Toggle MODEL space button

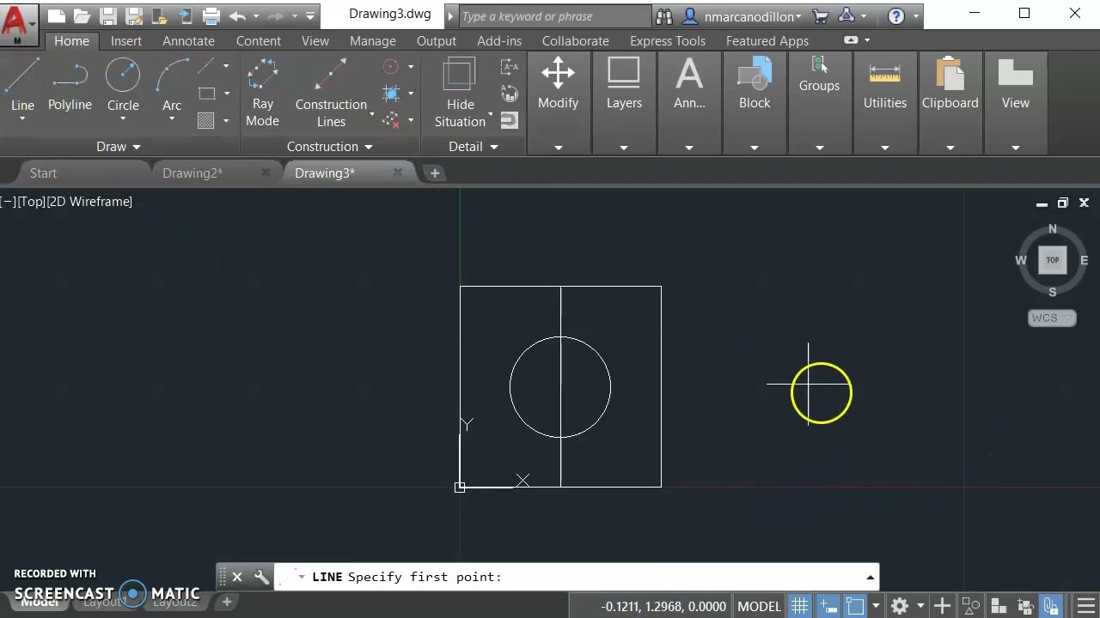click(759, 606)
